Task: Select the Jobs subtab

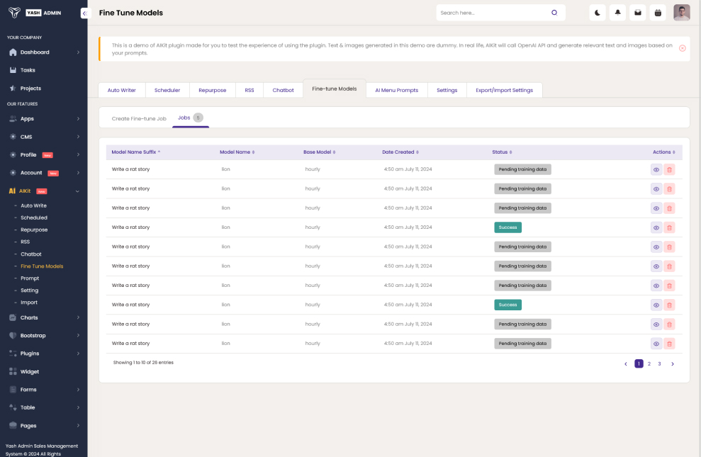Action: pyautogui.click(x=191, y=118)
